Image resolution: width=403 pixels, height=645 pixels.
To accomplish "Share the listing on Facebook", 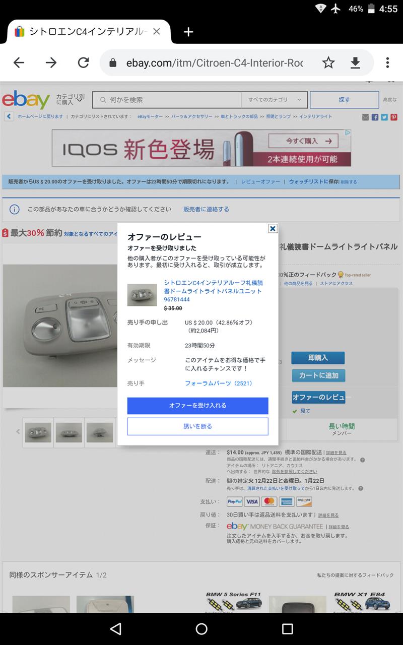I will [x=375, y=117].
